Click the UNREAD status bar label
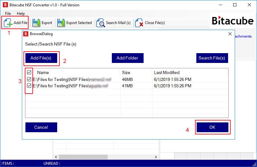This screenshot has width=257, height=167. tap(52, 164)
